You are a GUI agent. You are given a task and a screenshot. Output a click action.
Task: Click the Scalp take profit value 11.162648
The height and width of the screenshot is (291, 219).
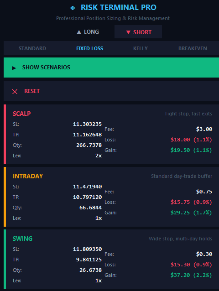[88, 135]
